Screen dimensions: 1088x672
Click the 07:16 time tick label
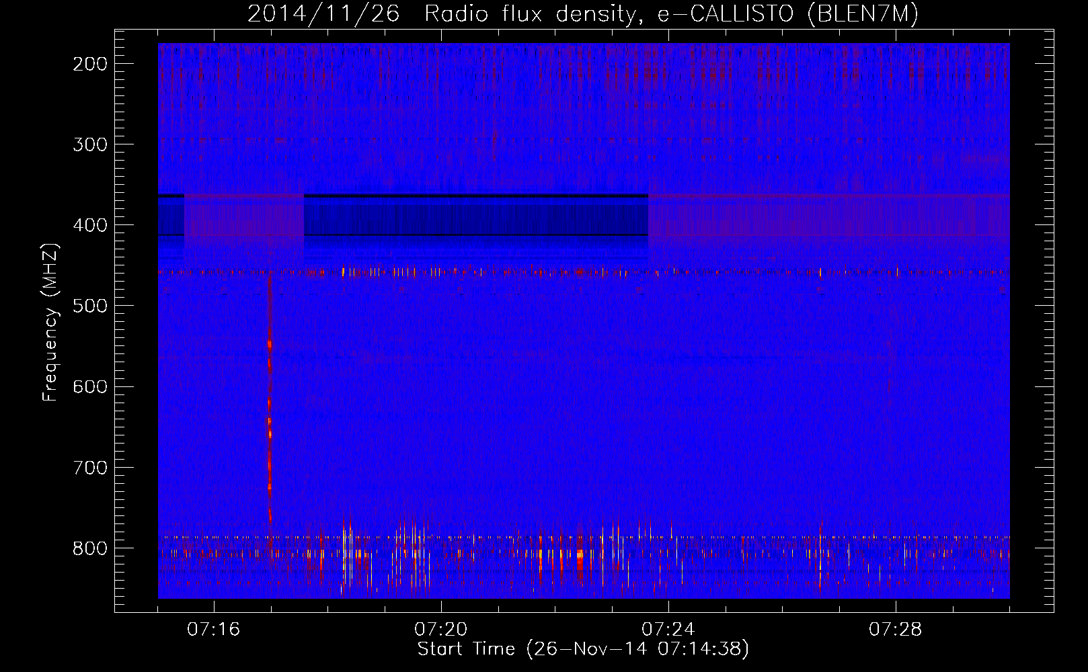(214, 630)
